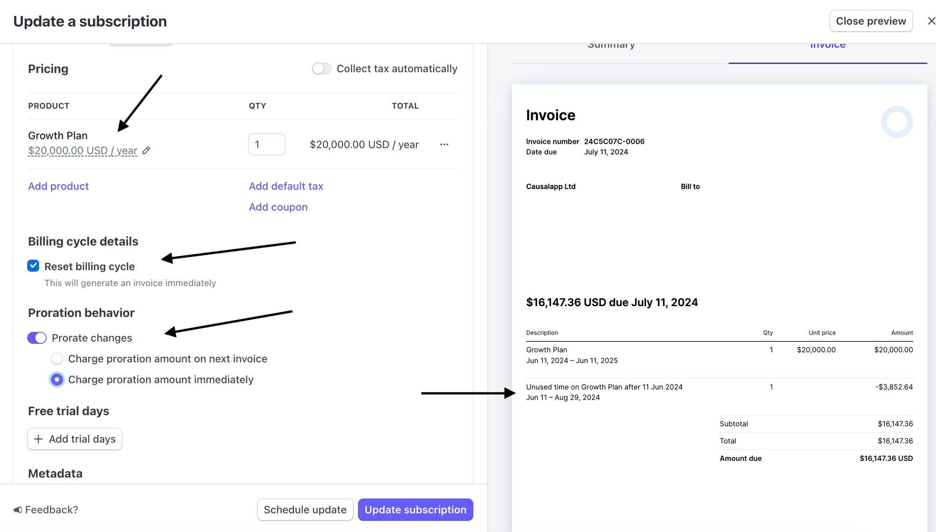Open the three-dot menu for Growth Plan row
Viewport: 936px width, 532px height.
tap(444, 144)
